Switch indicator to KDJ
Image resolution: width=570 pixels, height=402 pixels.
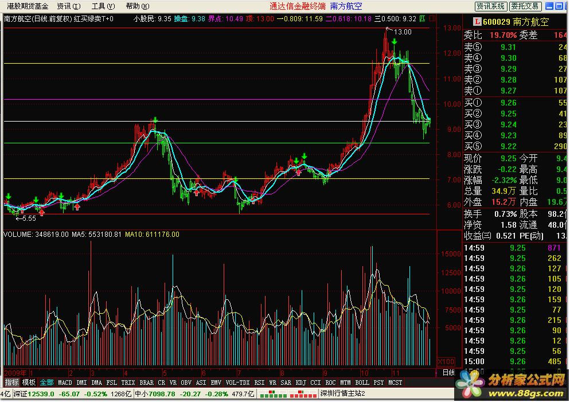[300, 383]
